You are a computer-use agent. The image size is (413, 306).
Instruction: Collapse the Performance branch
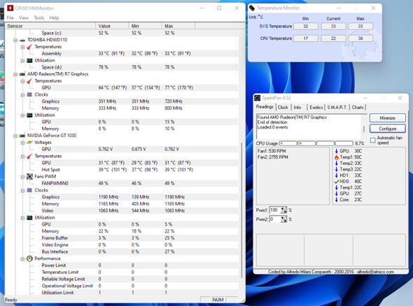pyautogui.click(x=22, y=259)
